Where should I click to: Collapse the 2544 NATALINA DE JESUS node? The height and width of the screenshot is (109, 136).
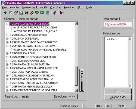7,46
